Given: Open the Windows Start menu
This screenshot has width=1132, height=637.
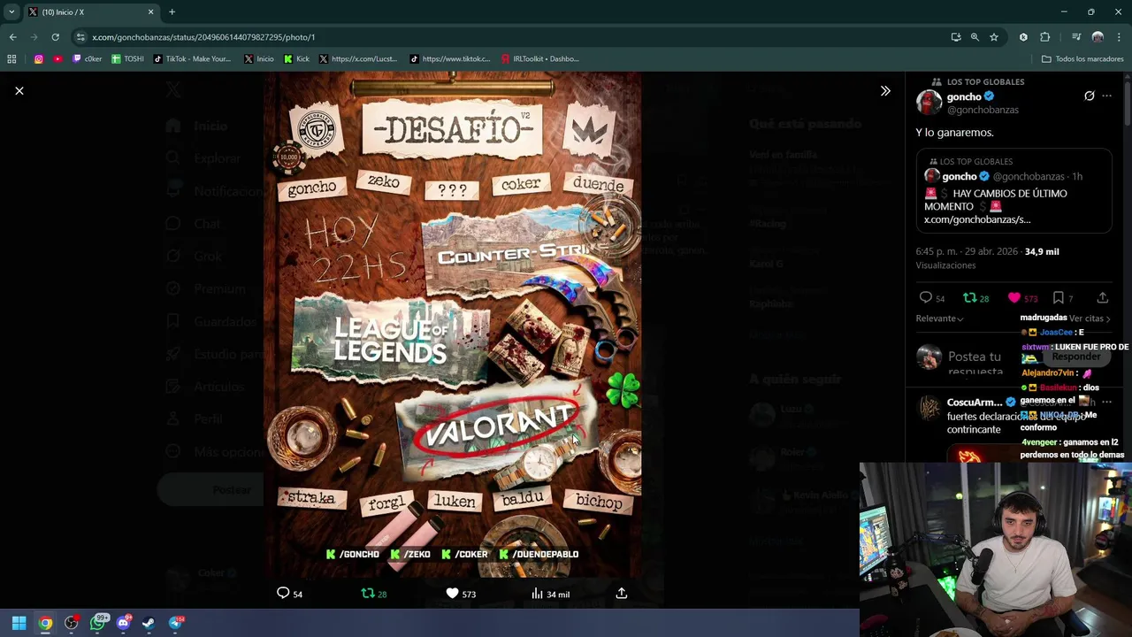Looking at the screenshot, I should tap(19, 623).
